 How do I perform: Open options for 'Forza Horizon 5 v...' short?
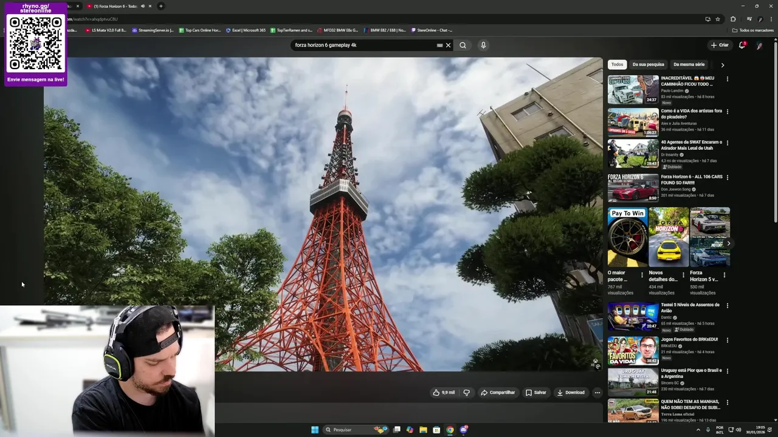tap(724, 275)
